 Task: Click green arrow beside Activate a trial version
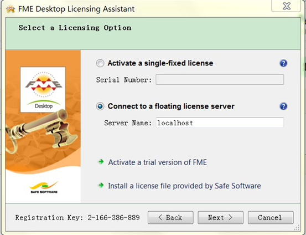101,162
